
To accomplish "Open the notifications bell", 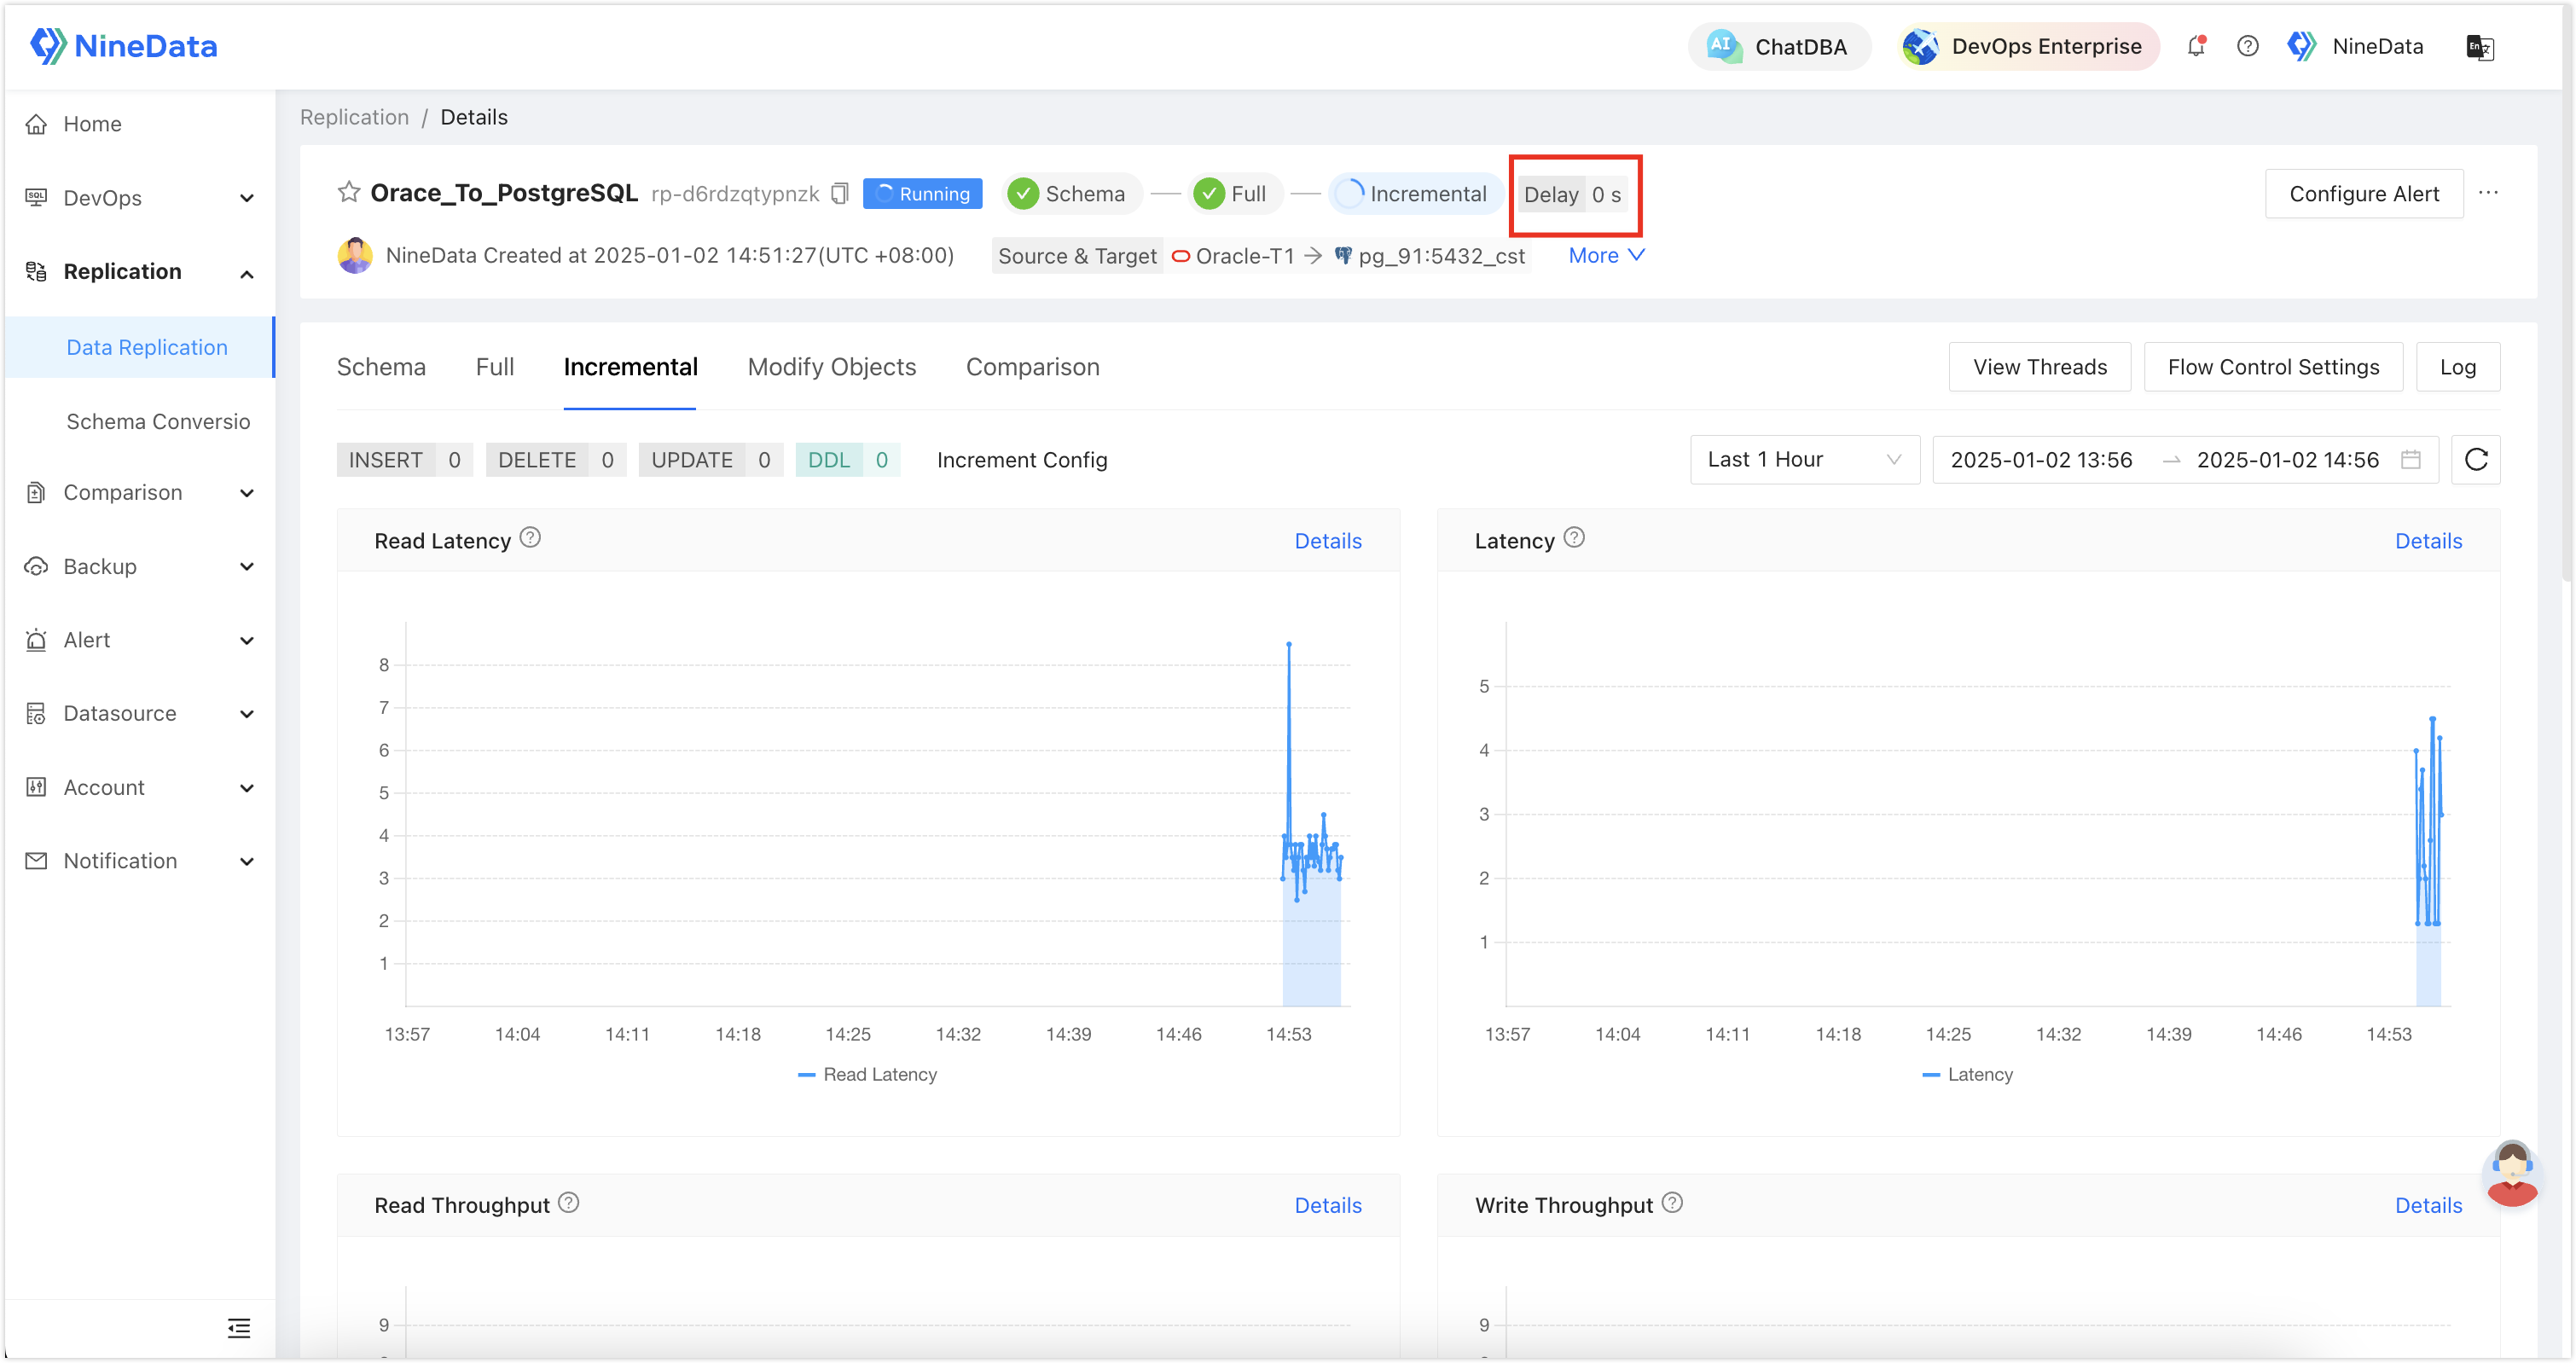I will 2196,46.
